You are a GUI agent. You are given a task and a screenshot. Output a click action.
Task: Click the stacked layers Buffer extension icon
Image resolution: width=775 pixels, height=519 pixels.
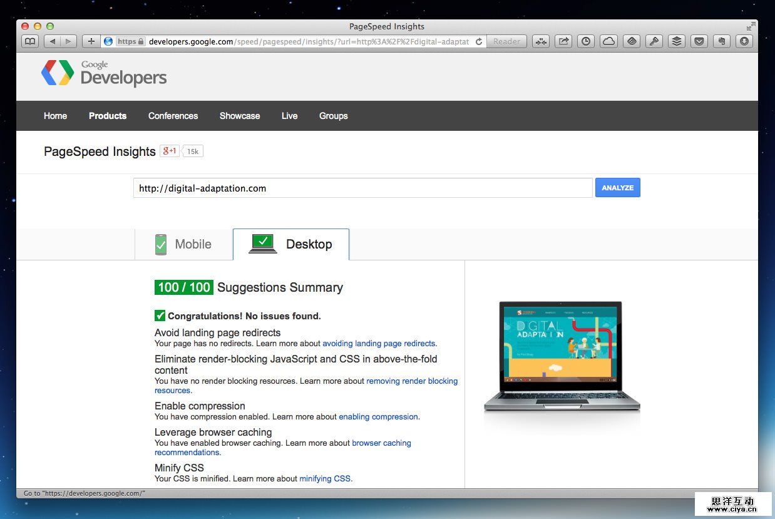click(x=676, y=41)
